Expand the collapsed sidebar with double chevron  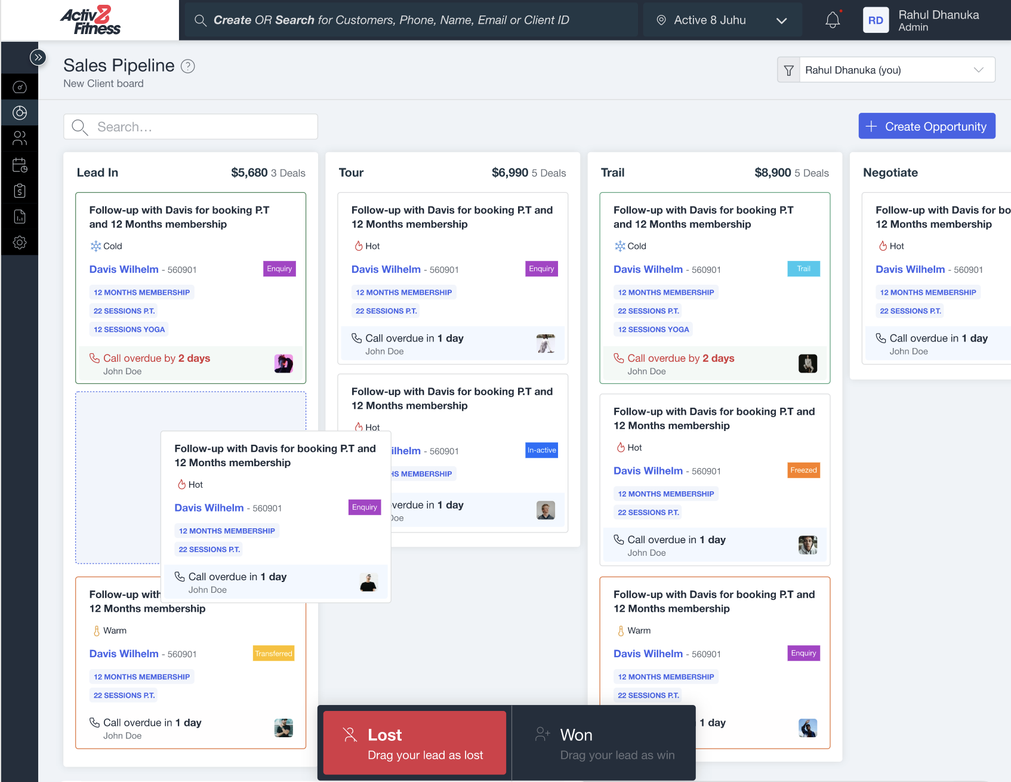tap(38, 57)
